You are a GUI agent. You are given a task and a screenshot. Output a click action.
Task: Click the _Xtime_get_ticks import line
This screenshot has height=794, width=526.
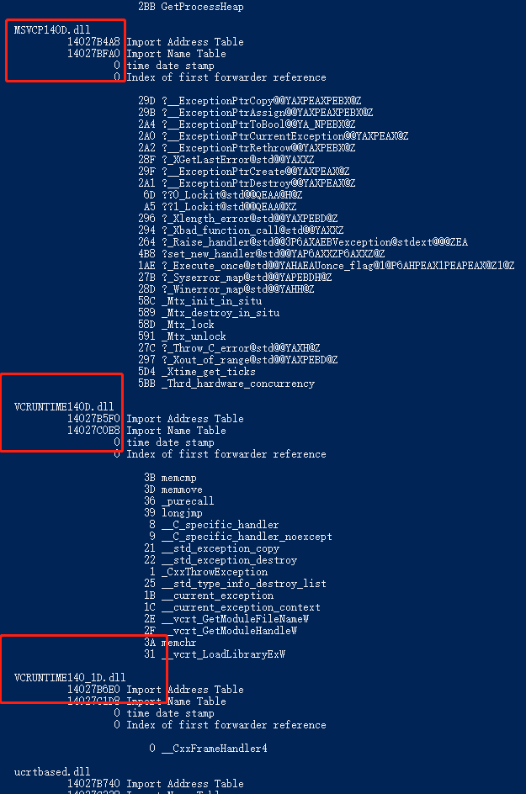tap(197, 371)
